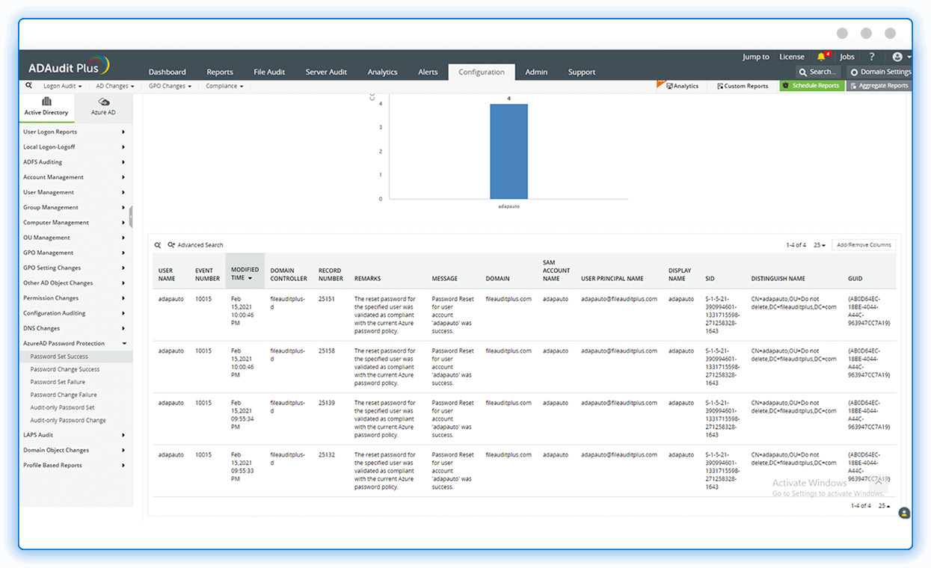Open Domain Settings
The image size is (931, 568).
click(x=880, y=72)
